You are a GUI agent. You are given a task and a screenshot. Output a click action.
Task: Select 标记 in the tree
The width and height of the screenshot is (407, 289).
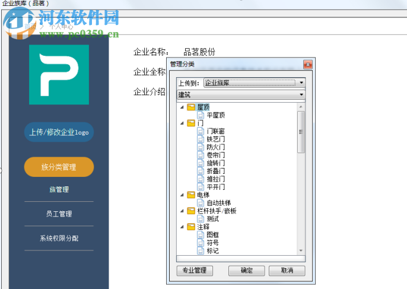point(212,250)
